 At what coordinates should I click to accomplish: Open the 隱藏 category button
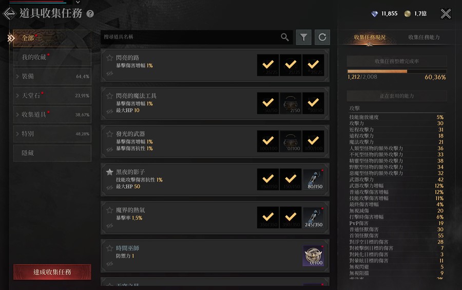pos(52,153)
